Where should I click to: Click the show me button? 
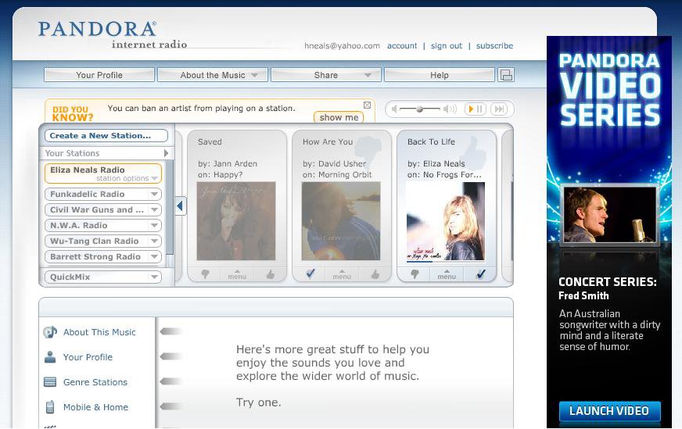tap(339, 117)
